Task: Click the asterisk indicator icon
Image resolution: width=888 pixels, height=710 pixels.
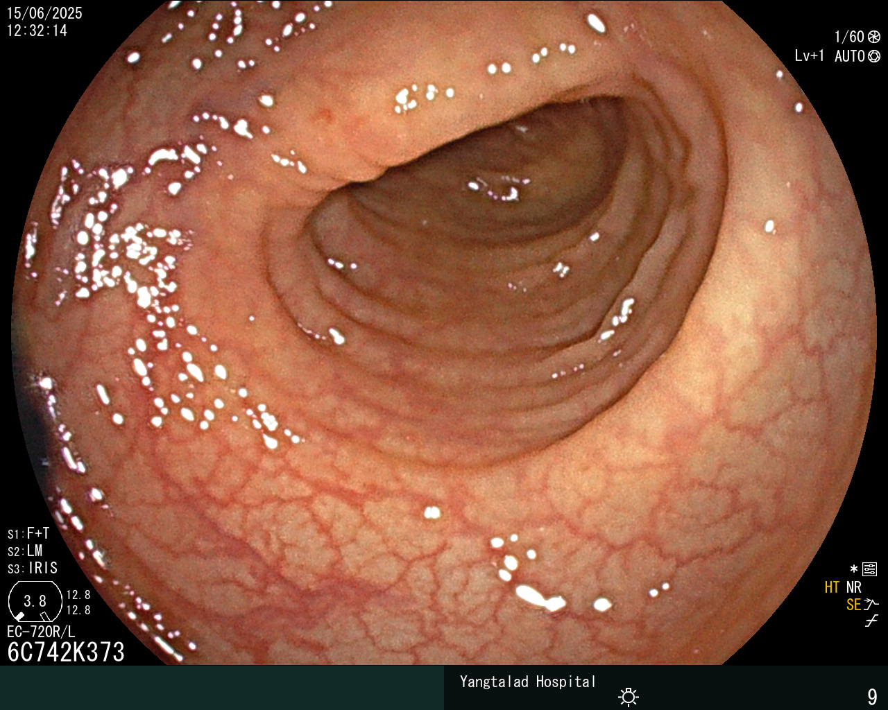Action: tap(854, 569)
